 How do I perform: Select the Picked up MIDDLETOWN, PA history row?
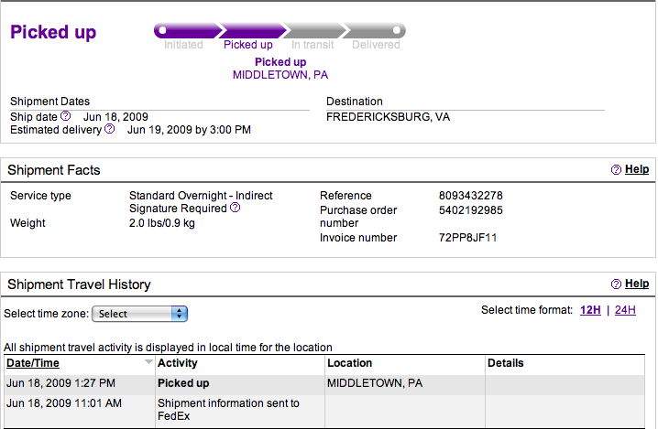324,383
